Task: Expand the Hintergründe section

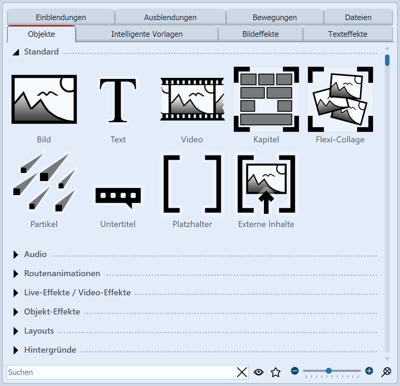Action: tap(16, 350)
